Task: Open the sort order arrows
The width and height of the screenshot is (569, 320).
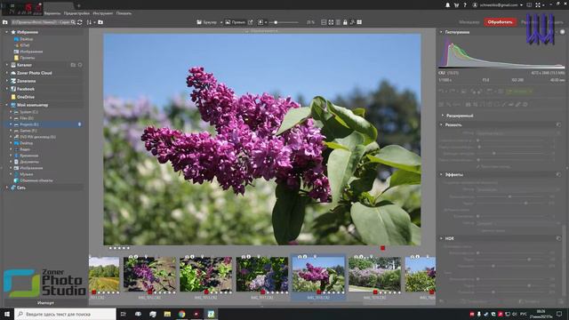Action: (x=89, y=22)
